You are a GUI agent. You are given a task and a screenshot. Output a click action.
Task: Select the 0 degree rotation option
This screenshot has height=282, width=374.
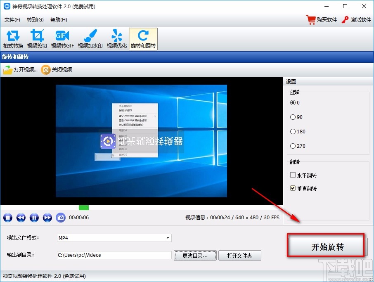click(293, 102)
